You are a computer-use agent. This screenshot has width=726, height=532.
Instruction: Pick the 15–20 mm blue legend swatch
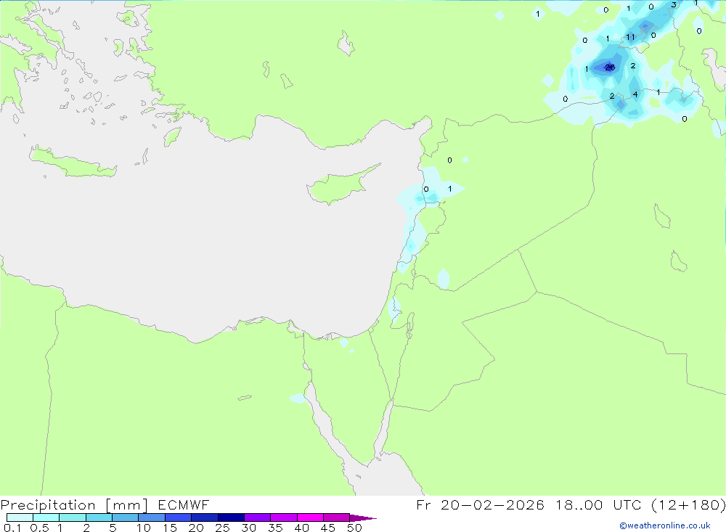coord(179,517)
